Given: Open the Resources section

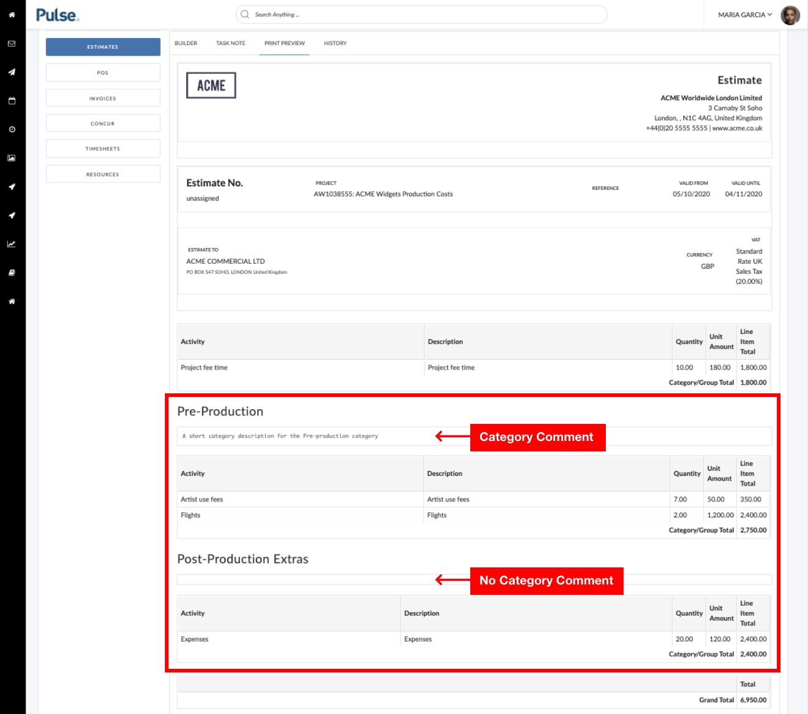Looking at the screenshot, I should point(103,174).
